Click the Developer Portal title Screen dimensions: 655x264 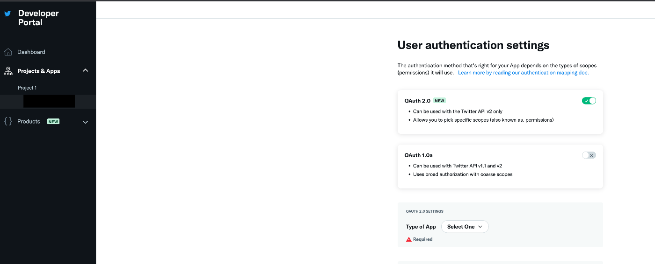(38, 18)
